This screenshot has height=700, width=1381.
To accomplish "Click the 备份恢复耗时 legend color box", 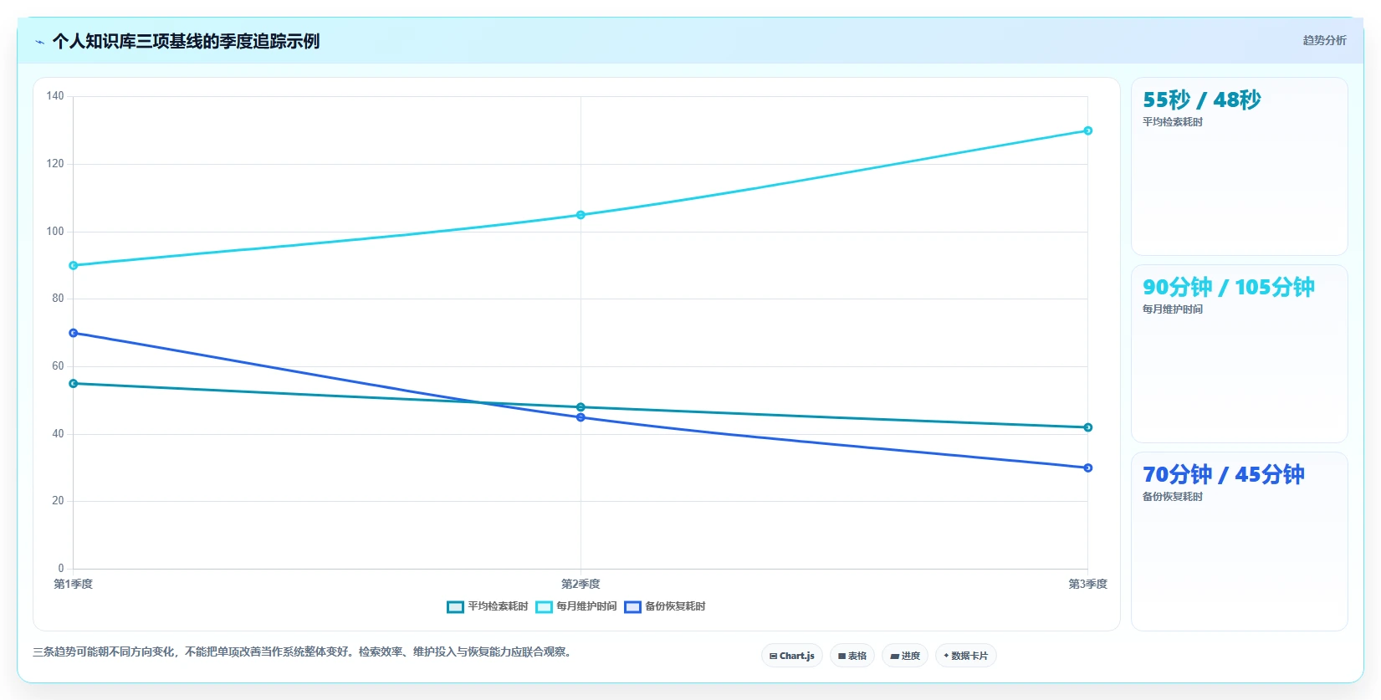I will pyautogui.click(x=632, y=607).
